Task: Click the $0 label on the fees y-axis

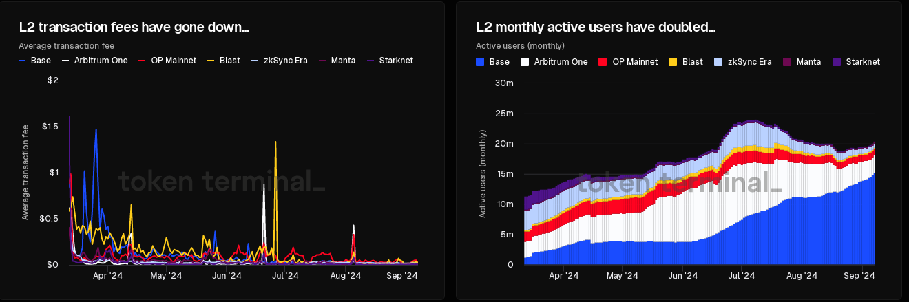Action: [54, 265]
